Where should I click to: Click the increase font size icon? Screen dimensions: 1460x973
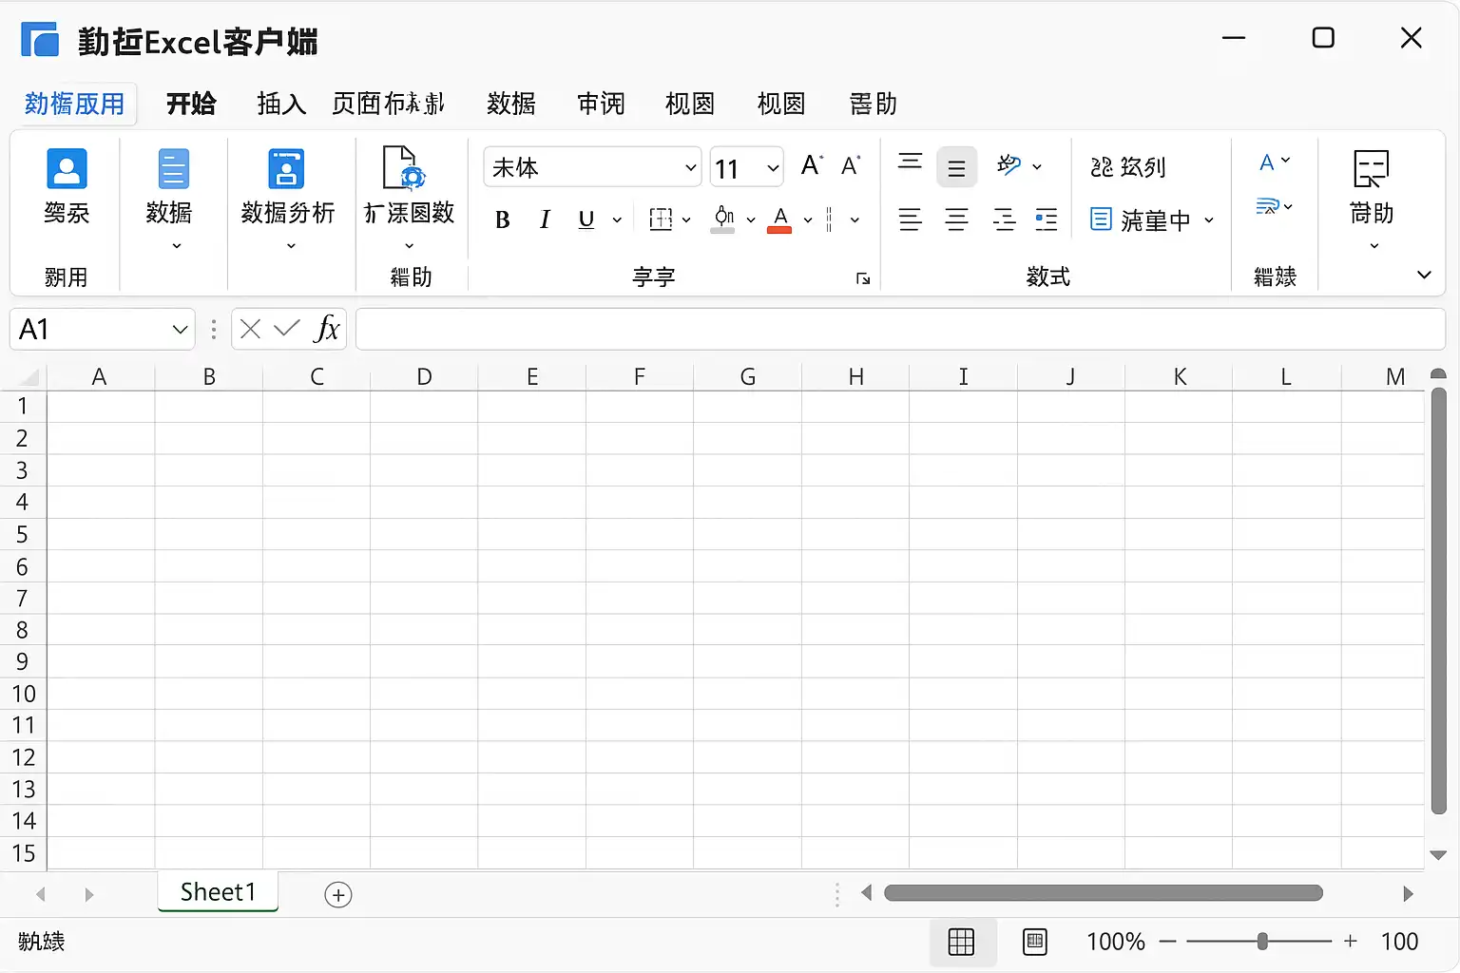pyautogui.click(x=811, y=166)
